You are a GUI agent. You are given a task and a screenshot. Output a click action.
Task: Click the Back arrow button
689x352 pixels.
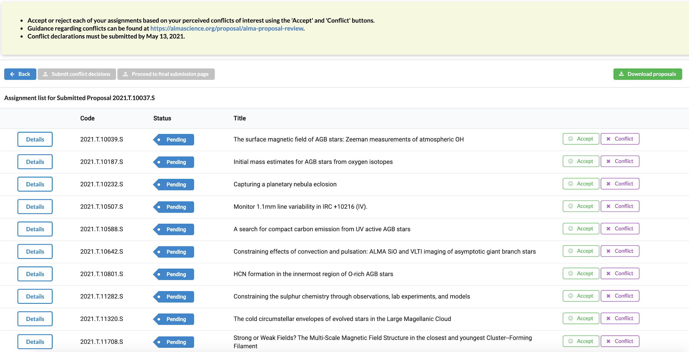(20, 74)
